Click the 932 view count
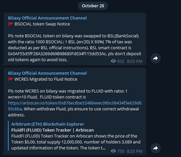This screenshot has height=157, width=181. pos(121,61)
